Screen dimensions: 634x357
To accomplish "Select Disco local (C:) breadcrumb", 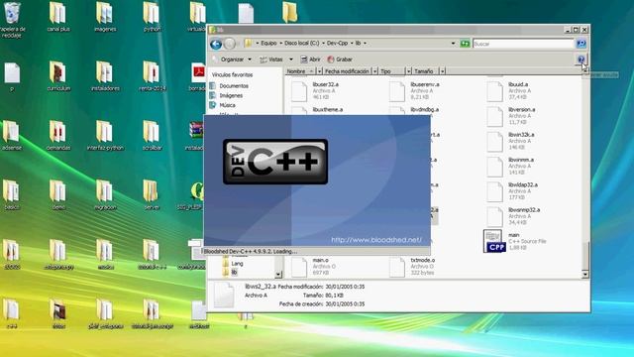I will click(301, 43).
